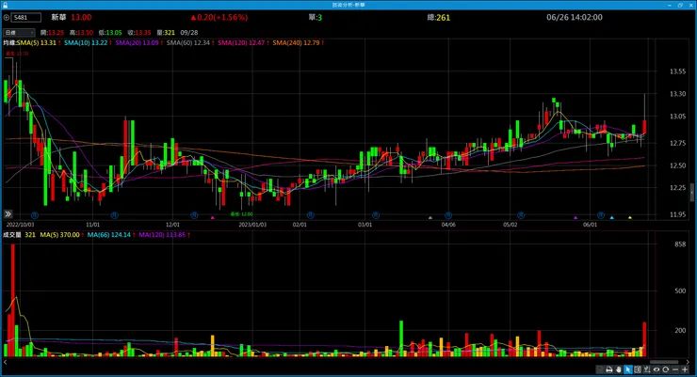Click the magenta triangle marker near 12/01
This screenshot has height=377, width=697.
coord(213,217)
